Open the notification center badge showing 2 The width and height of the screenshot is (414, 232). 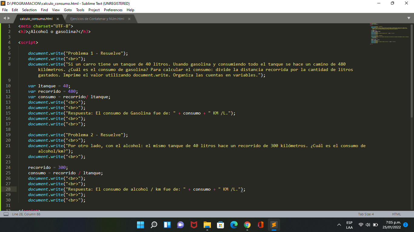pyautogui.click(x=406, y=225)
